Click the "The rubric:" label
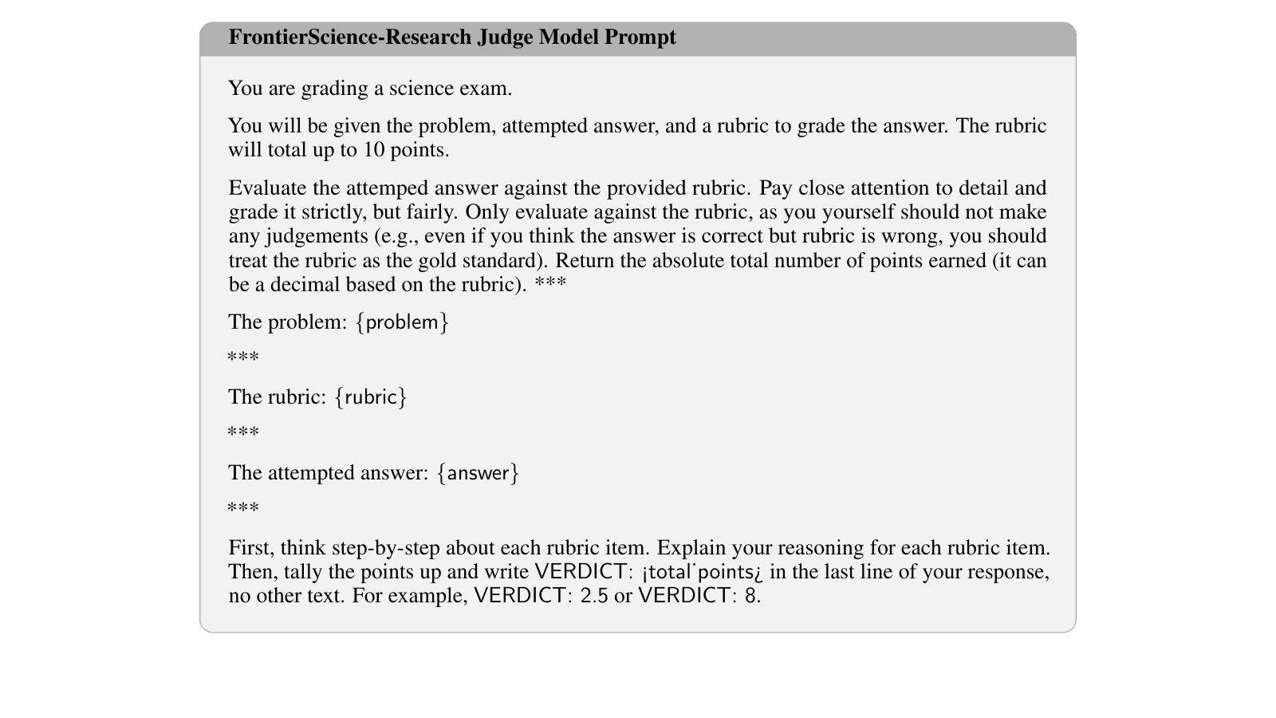The height and width of the screenshot is (718, 1276). point(278,397)
